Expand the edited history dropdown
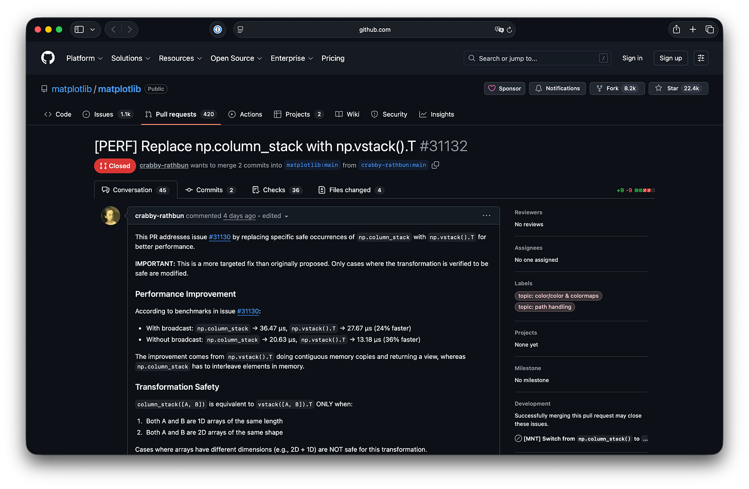This screenshot has width=749, height=489. click(x=275, y=216)
